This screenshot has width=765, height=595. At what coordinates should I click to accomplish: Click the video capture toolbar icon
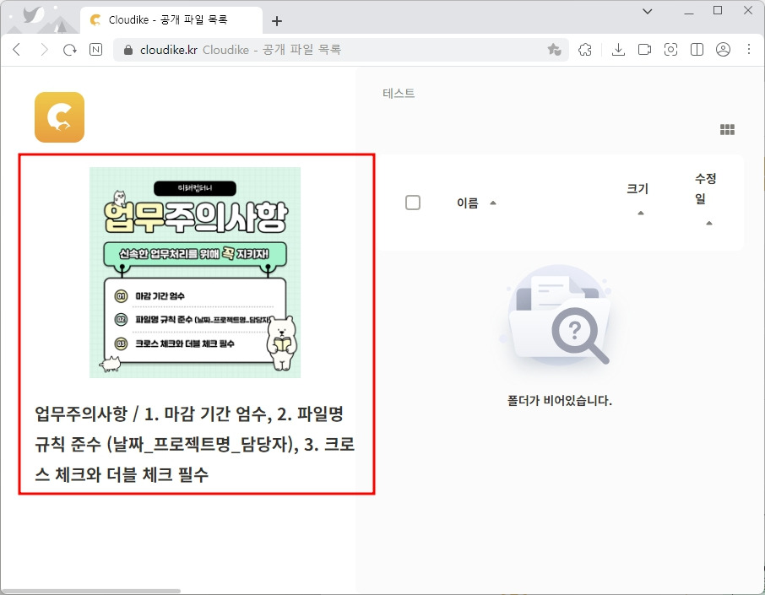tap(644, 49)
